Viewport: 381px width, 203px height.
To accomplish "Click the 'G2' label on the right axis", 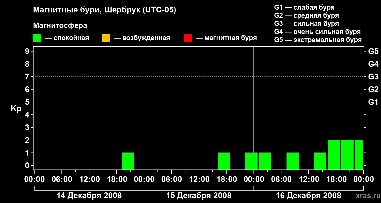I will point(373,89).
